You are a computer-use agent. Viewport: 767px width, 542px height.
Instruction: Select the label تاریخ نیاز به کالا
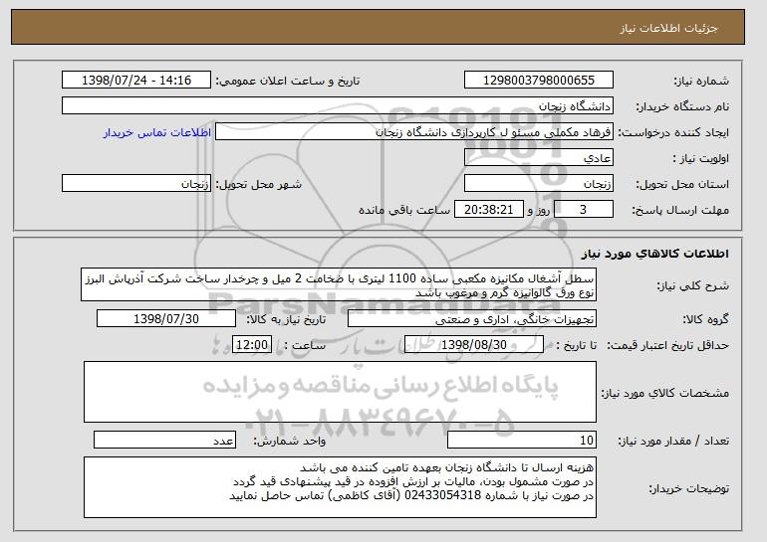286,319
